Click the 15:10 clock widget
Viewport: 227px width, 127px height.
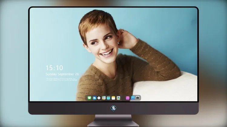54,68
